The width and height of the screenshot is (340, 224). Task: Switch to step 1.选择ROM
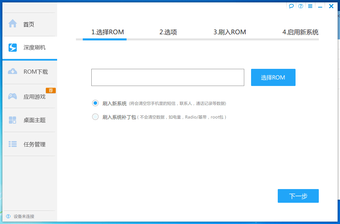click(107, 32)
